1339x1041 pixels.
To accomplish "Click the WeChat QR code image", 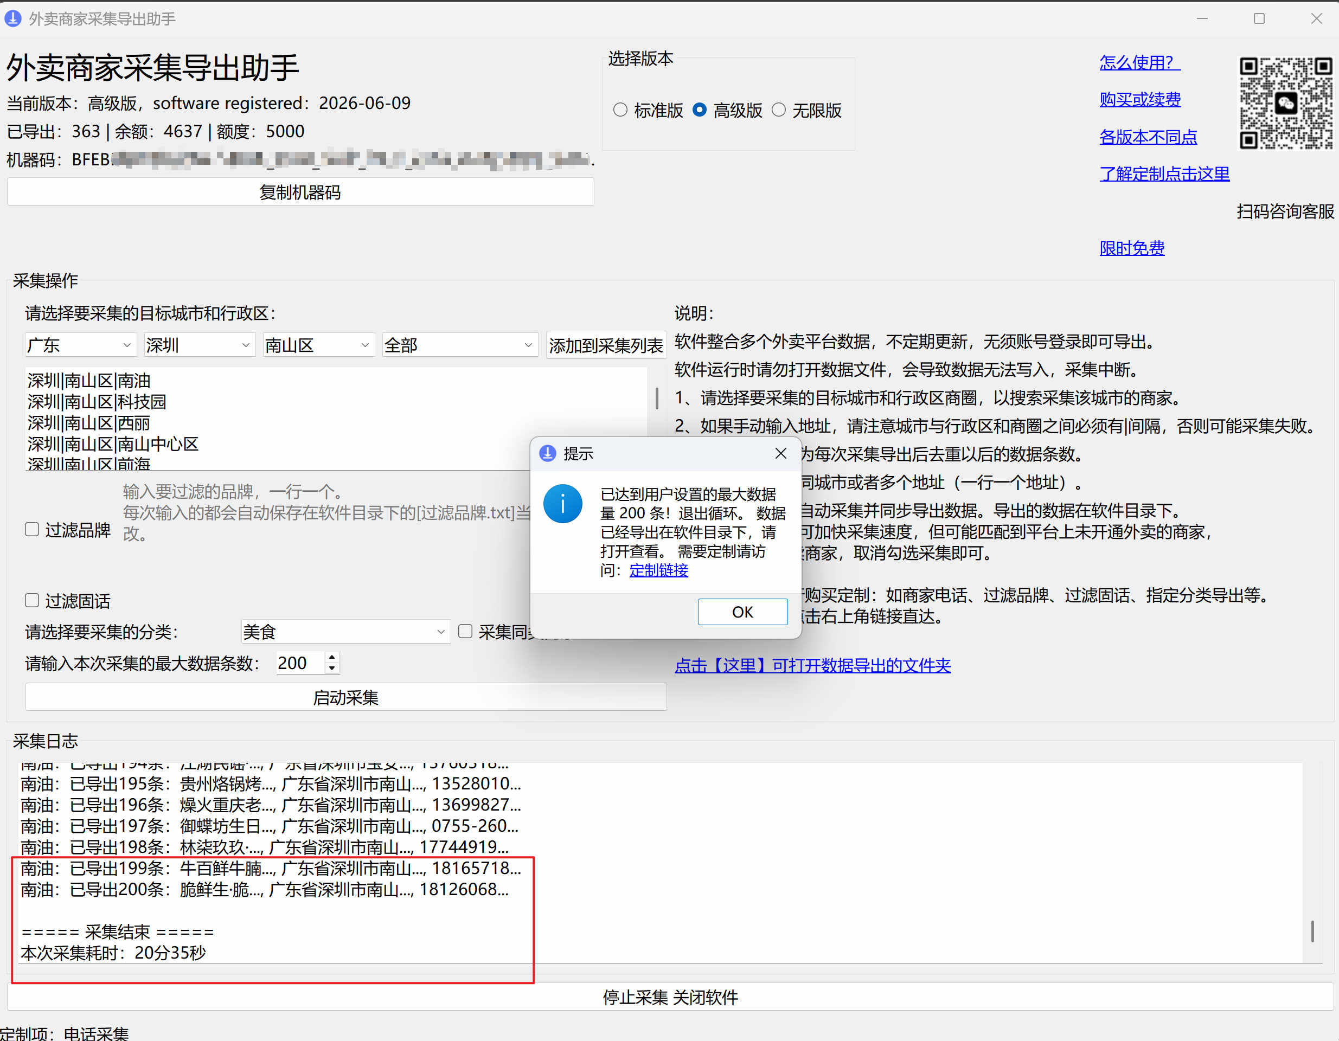I will tap(1286, 102).
